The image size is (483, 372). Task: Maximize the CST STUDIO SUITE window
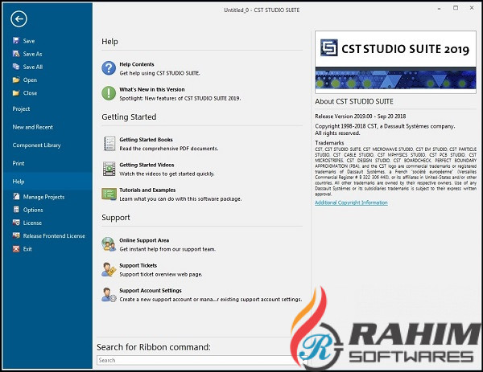456,8
